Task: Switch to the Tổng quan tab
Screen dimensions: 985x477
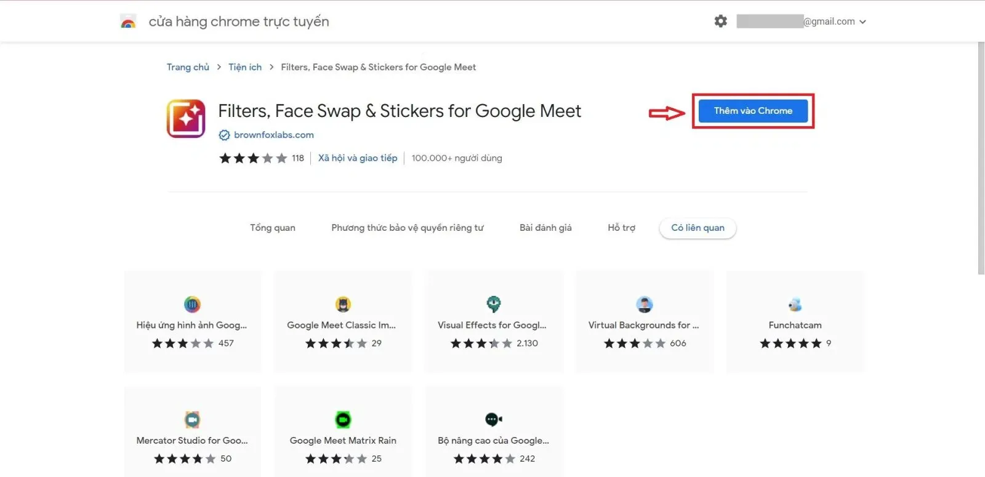Action: (273, 228)
